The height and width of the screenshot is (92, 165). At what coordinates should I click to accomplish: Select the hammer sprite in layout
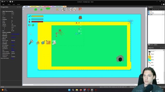point(31,42)
